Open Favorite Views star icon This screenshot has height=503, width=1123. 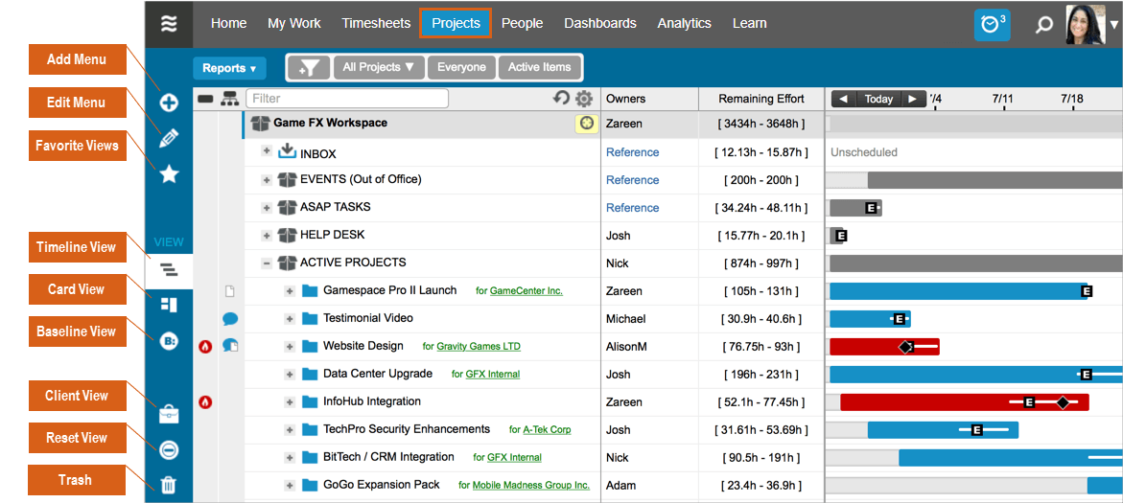169,173
